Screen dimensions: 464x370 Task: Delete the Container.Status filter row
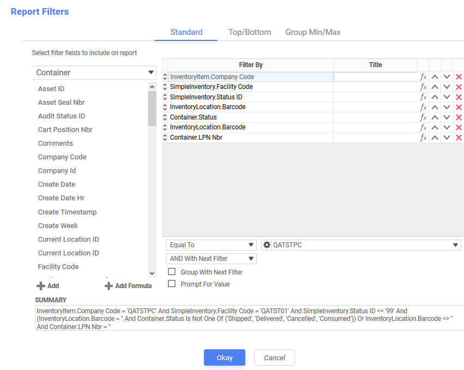click(457, 117)
